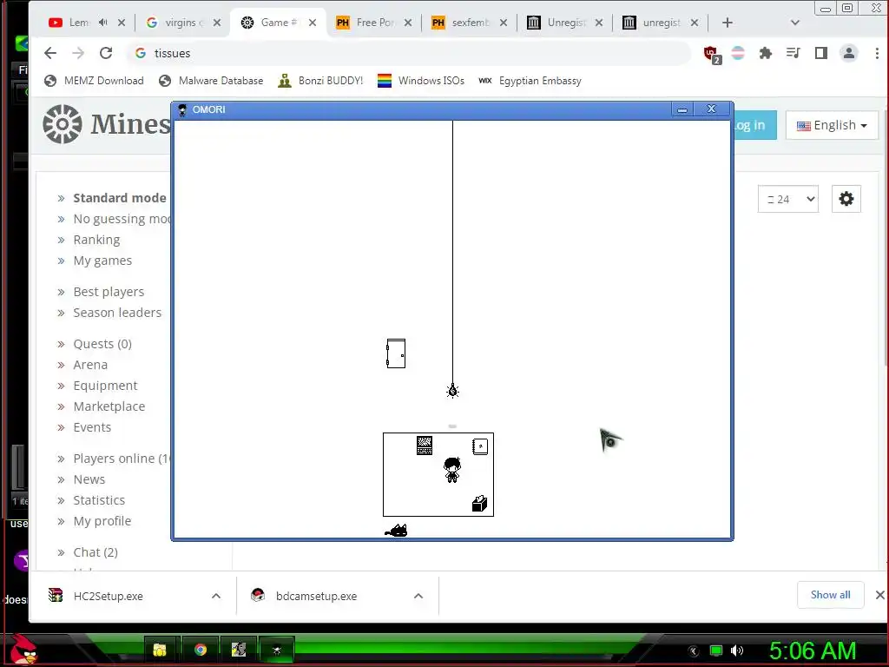Go back to the previous page
Viewport: 889px width, 667px height.
tap(50, 53)
